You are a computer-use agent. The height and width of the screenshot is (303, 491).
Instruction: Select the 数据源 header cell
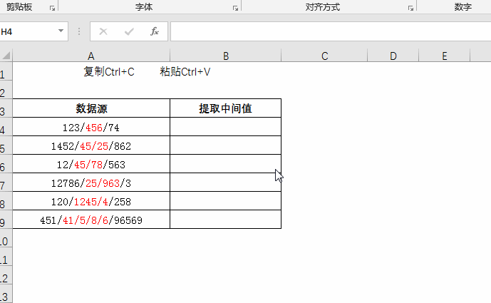(x=91, y=108)
